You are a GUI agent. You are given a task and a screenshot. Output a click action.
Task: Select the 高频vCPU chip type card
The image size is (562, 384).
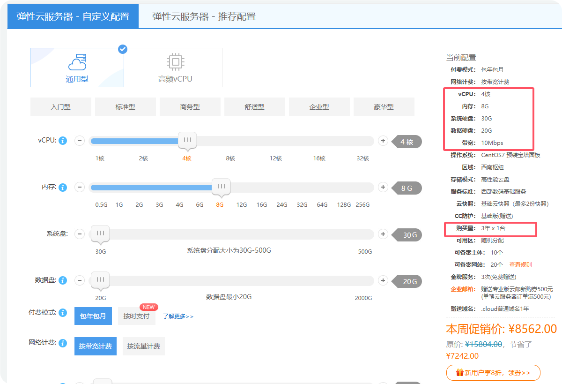tap(176, 68)
